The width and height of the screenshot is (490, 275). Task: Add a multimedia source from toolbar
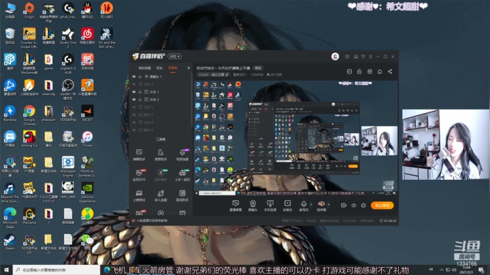[x=287, y=206]
